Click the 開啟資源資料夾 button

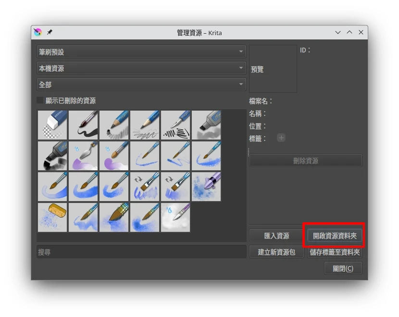(335, 236)
